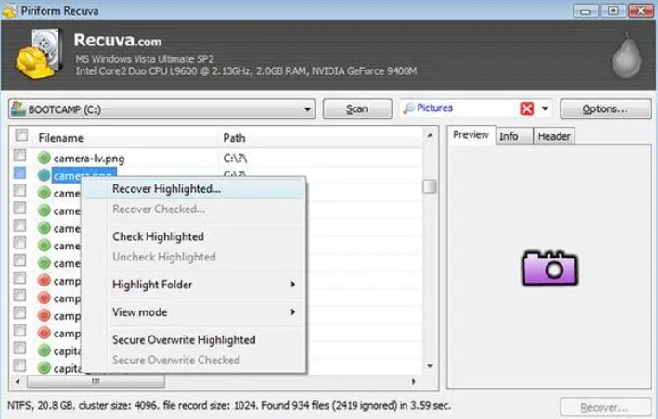
Task: Click the Piriform pear logo
Action: (x=626, y=55)
